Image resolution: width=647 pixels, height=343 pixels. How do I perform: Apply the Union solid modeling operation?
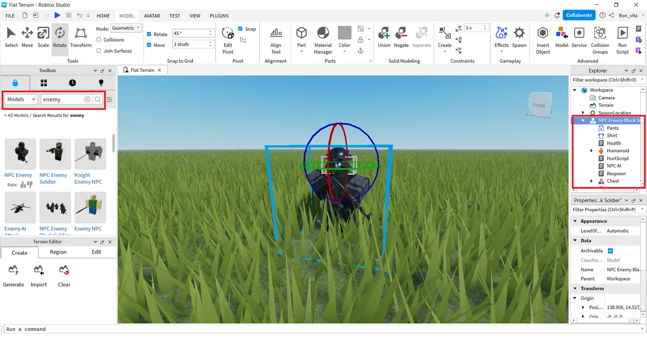pyautogui.click(x=384, y=38)
